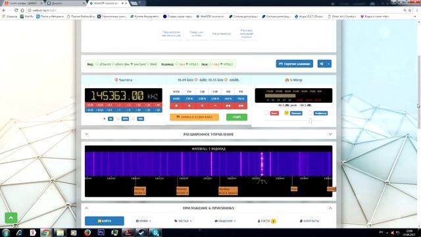Click the single double-arrow icon under AM-N
421x237 pixels.
pos(228,106)
